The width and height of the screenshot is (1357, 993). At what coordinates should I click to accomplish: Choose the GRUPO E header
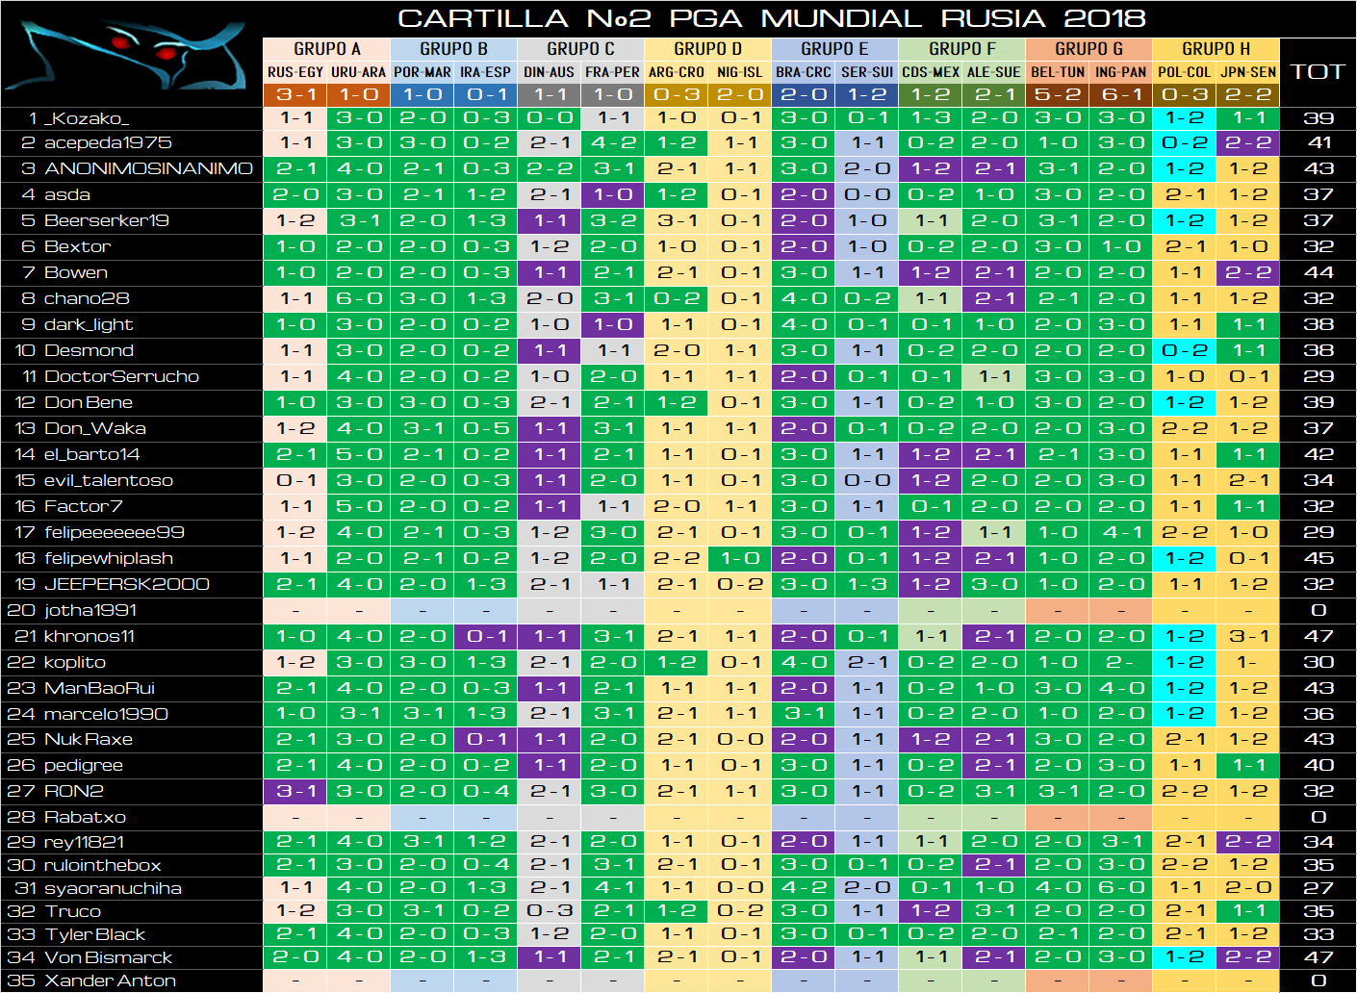coord(834,49)
